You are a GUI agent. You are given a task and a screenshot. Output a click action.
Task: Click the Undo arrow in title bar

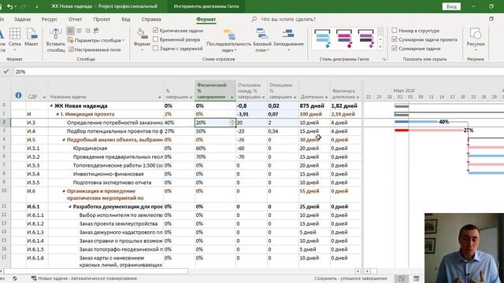(10, 6)
